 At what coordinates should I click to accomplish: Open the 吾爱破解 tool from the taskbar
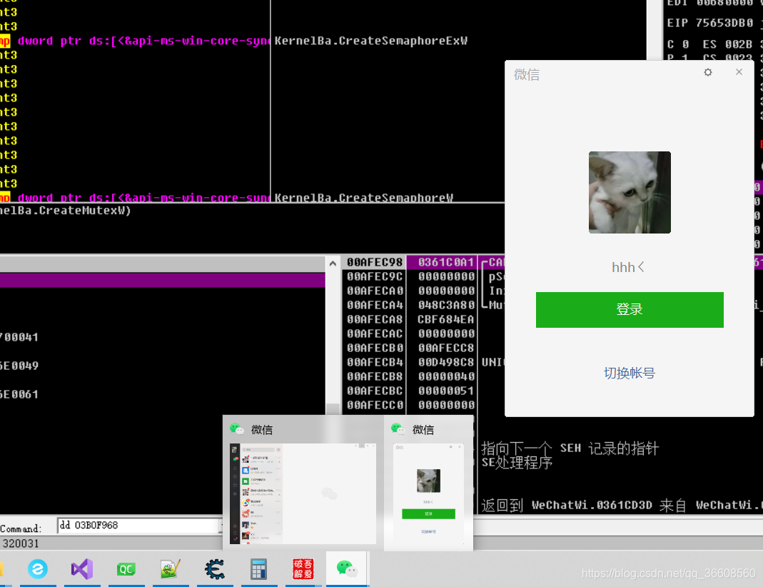303,568
